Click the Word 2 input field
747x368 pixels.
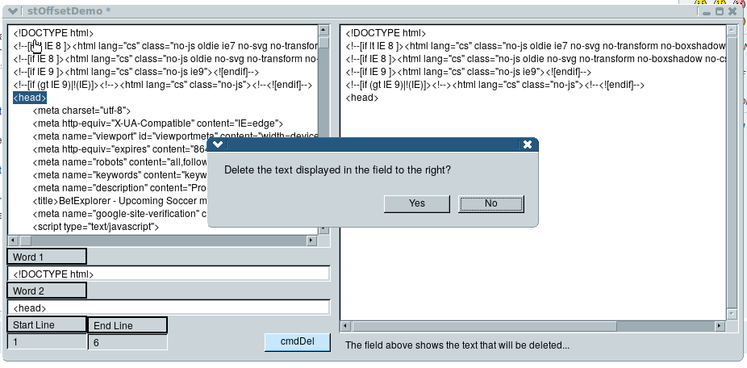[169, 307]
